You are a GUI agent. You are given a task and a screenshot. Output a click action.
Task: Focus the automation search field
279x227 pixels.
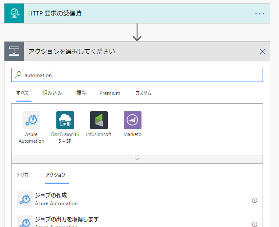tap(137, 75)
